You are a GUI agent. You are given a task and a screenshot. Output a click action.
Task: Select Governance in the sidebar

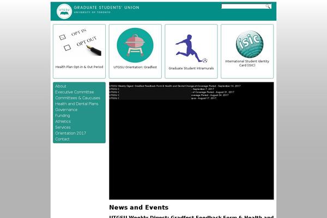pyautogui.click(x=66, y=110)
